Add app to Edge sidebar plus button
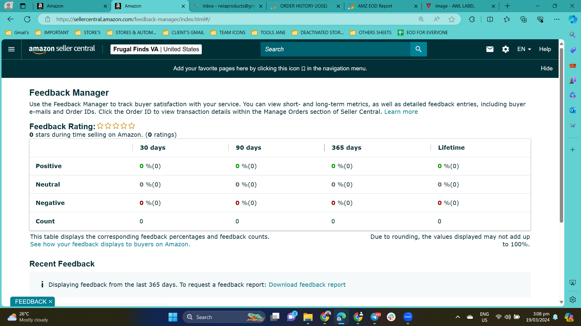This screenshot has height=326, width=581. point(572,150)
